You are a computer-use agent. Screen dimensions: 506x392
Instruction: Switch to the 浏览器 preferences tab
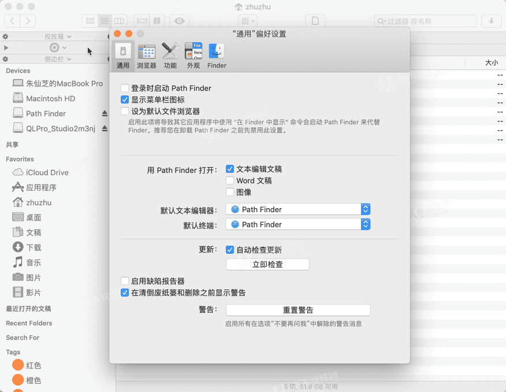[147, 56]
